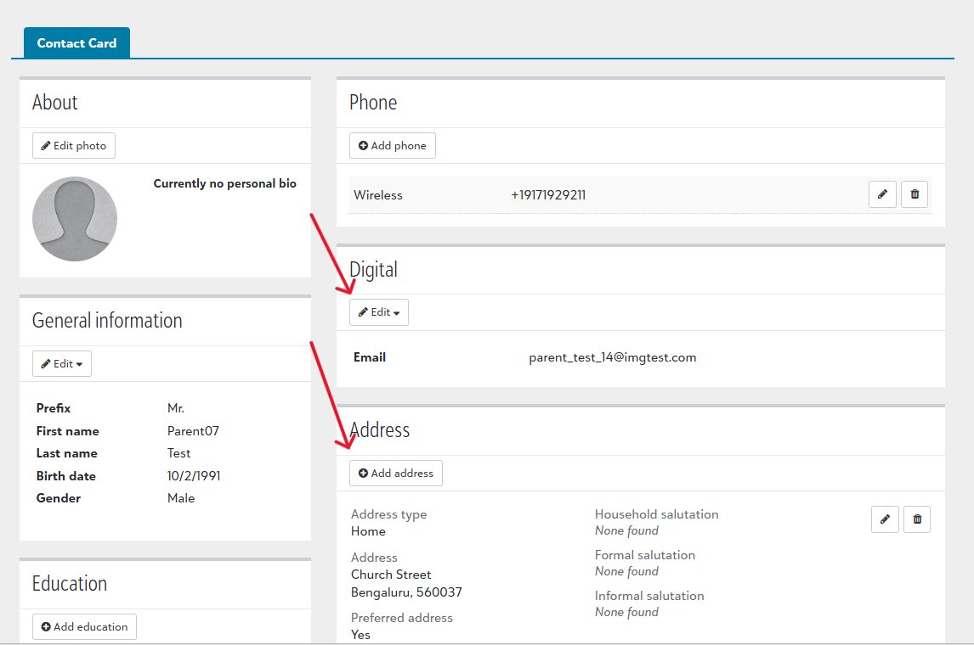Click the plus icon on Add education
Image resolution: width=974 pixels, height=645 pixels.
click(44, 626)
